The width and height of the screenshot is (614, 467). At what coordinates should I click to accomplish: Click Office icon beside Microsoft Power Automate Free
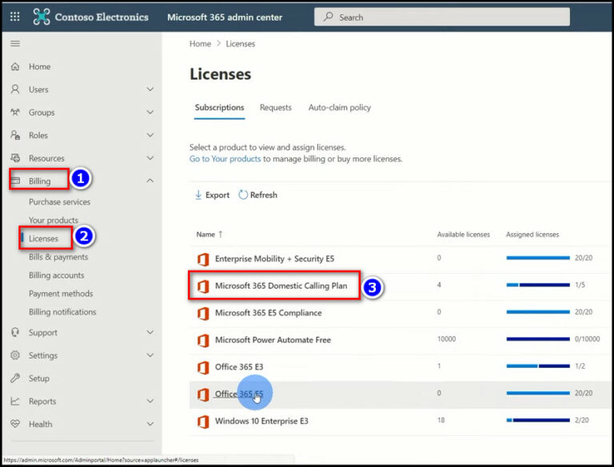point(203,340)
